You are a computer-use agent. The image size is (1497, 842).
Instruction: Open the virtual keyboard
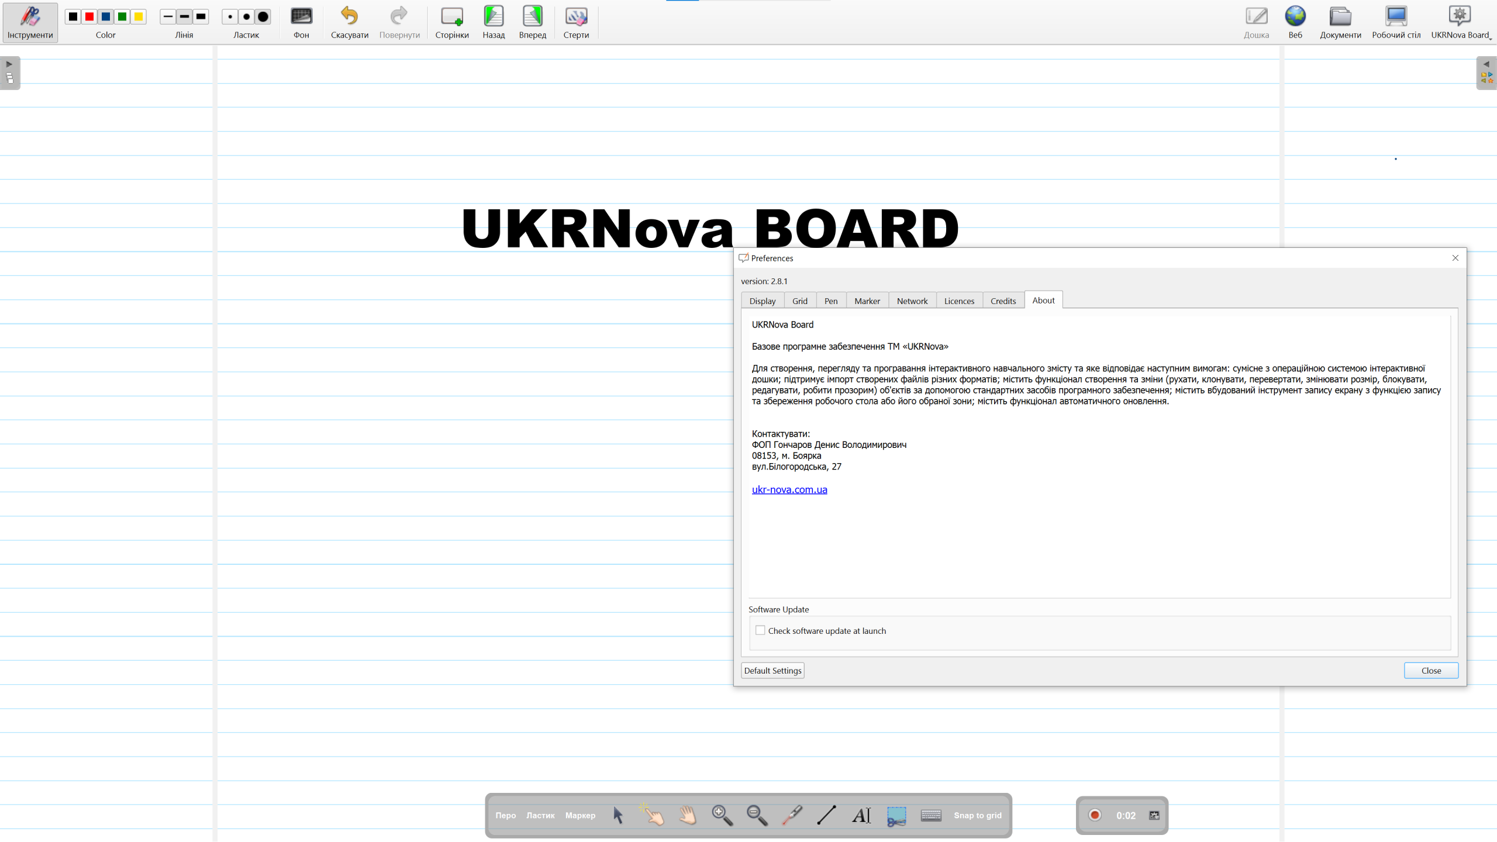click(x=931, y=815)
